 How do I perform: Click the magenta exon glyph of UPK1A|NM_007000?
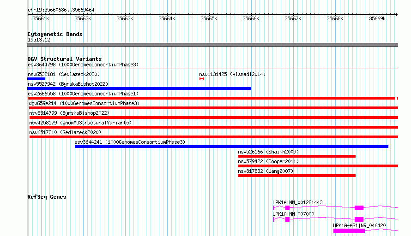(x=359, y=219)
